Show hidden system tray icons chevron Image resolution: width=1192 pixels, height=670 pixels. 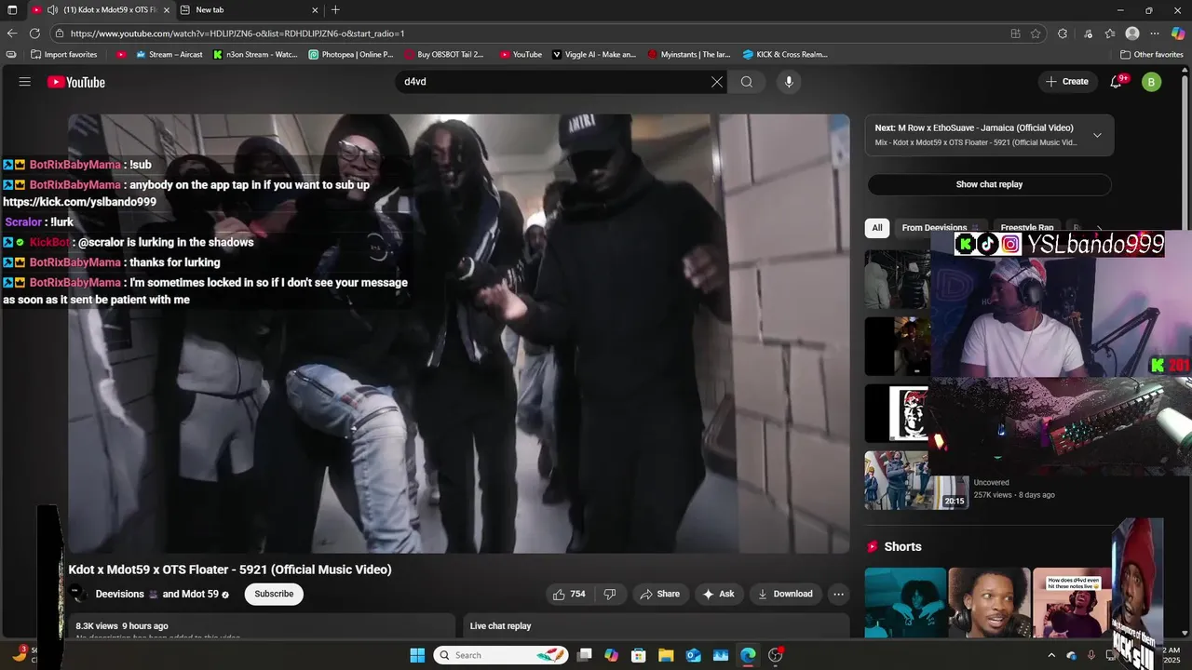pos(1051,655)
